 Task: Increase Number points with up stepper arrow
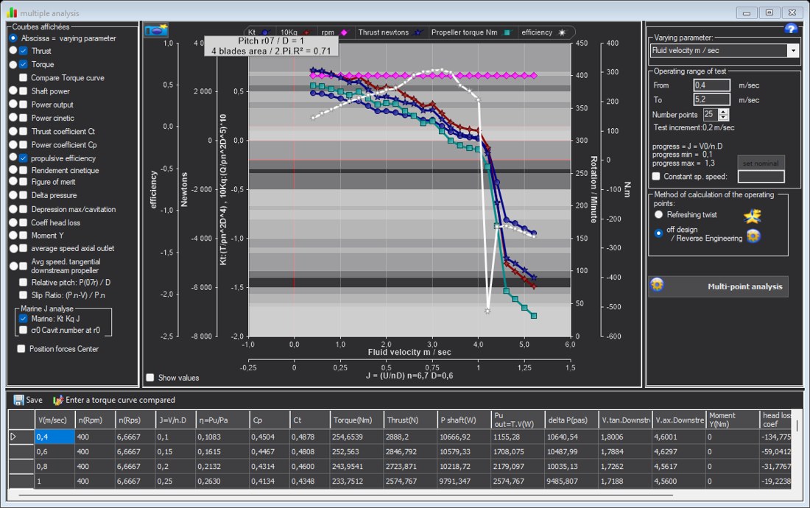coord(724,111)
